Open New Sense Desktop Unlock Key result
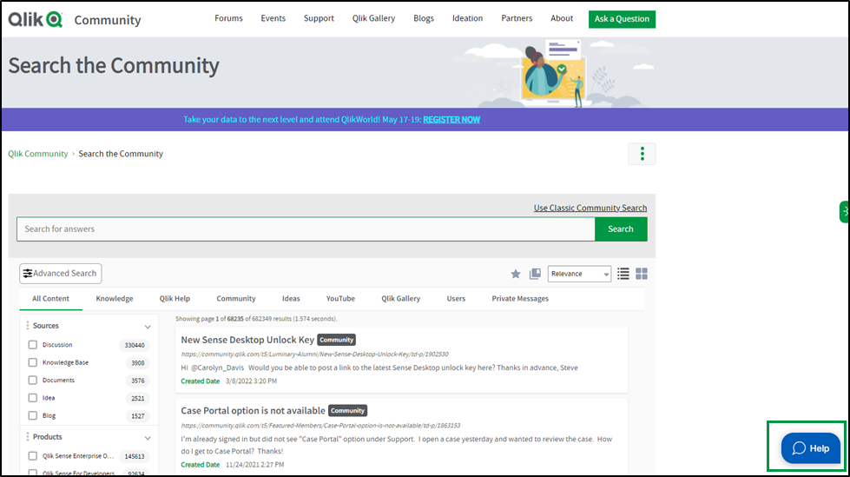Screen dimensions: 850x477 [x=247, y=340]
